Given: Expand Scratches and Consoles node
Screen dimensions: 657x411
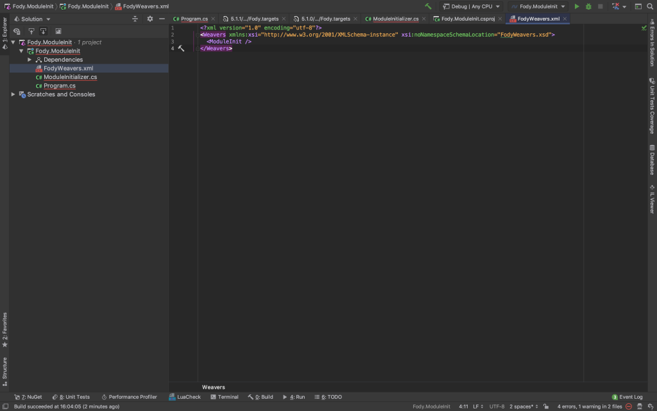Looking at the screenshot, I should (x=13, y=94).
